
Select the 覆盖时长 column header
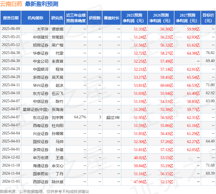click(x=112, y=18)
